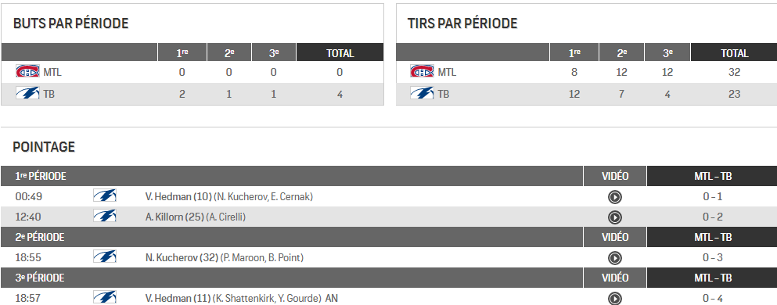
Task: Play video of Kucherov's 18:55 goal
Action: [614, 258]
